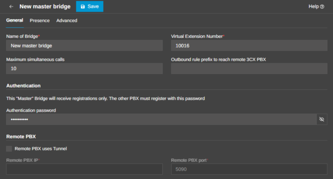Open the Advanced tab

pos(67,21)
